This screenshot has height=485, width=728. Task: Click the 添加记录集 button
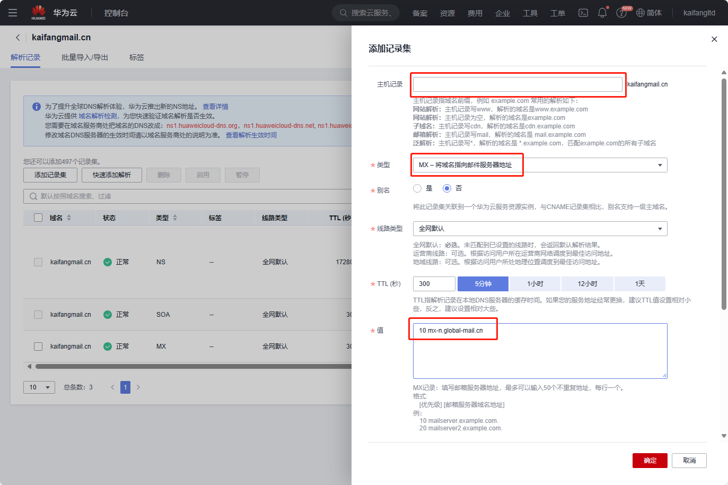(50, 175)
